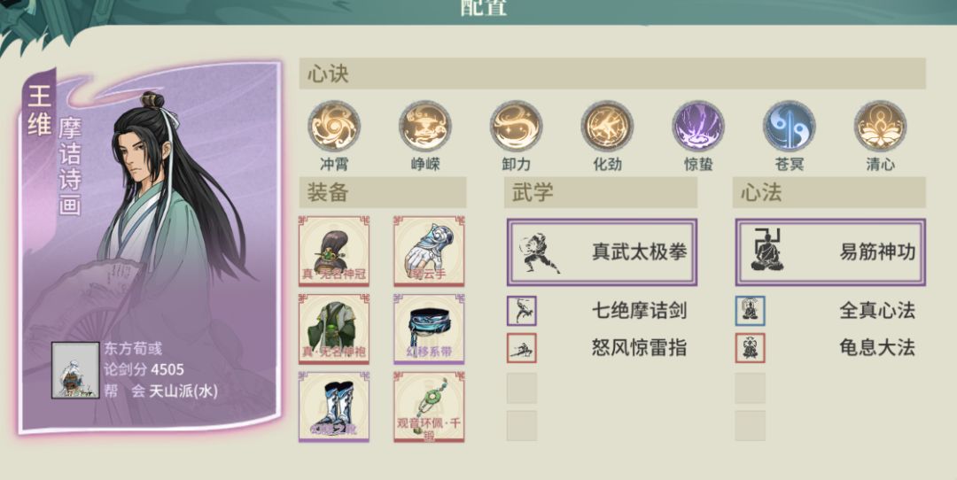Select the 冲霄 heart-formula icon

point(334,127)
